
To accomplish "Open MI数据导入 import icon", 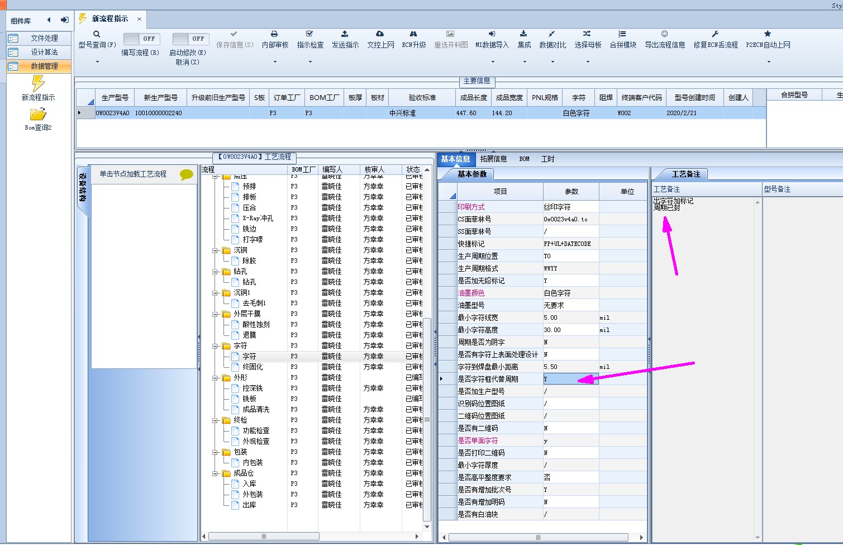I will tap(492, 34).
